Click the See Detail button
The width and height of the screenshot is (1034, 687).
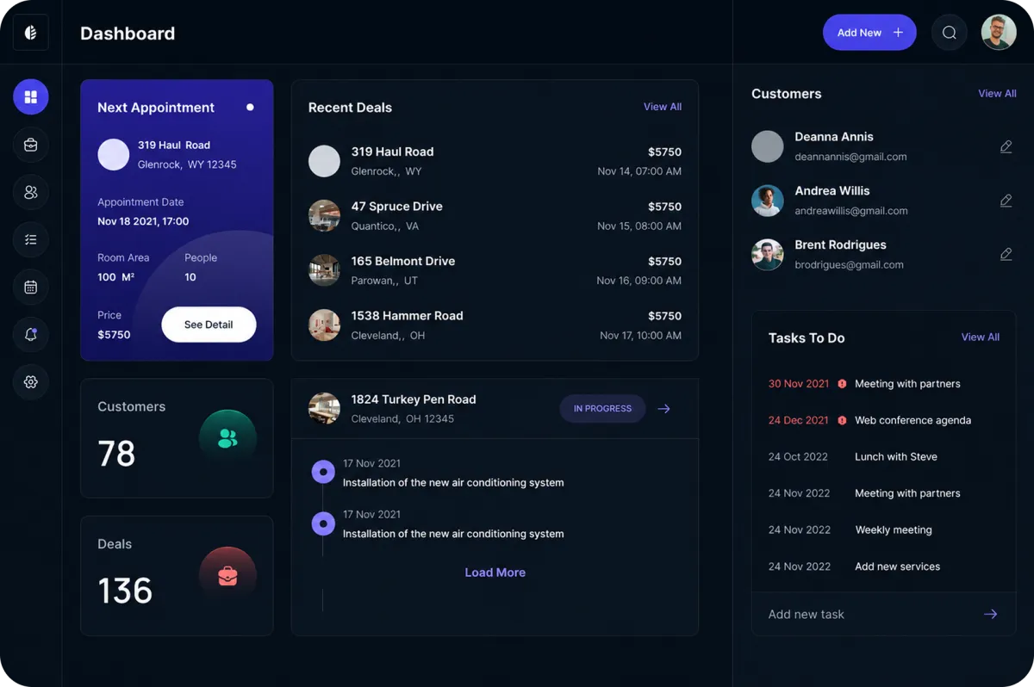coord(209,325)
